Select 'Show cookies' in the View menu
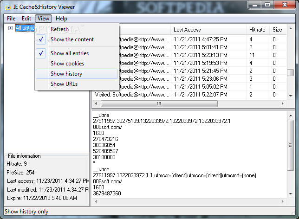 [x=77, y=64]
